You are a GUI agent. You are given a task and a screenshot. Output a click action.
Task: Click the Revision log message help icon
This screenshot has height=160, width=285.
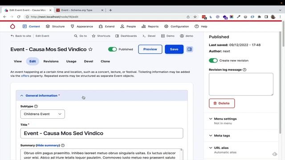pos(244,70)
